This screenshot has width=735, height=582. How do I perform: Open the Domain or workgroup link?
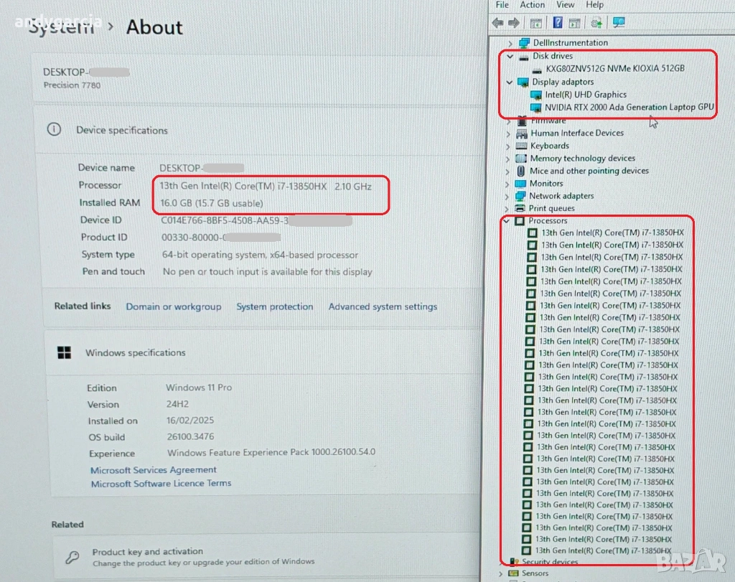pos(174,306)
